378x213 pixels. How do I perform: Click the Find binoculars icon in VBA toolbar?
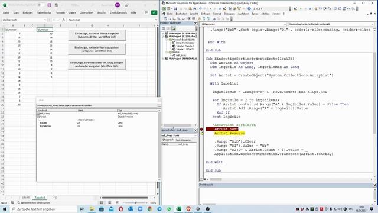point(195,9)
